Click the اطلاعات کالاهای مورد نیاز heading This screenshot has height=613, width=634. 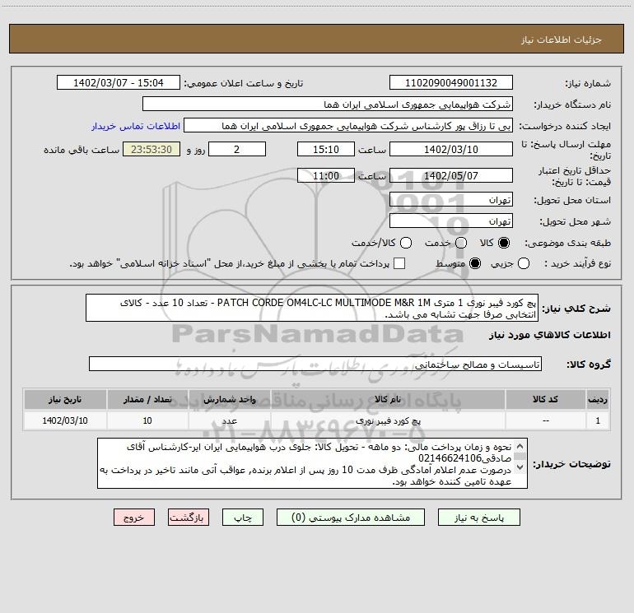pos(549,335)
